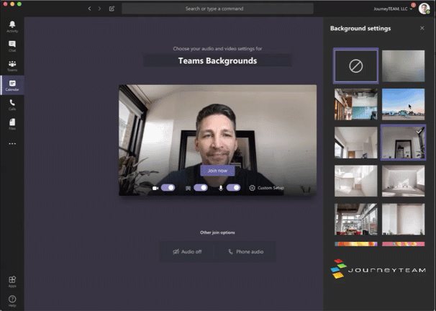Screen dimensions: 436x311
Task: Join using Phone audio
Action: (246, 252)
